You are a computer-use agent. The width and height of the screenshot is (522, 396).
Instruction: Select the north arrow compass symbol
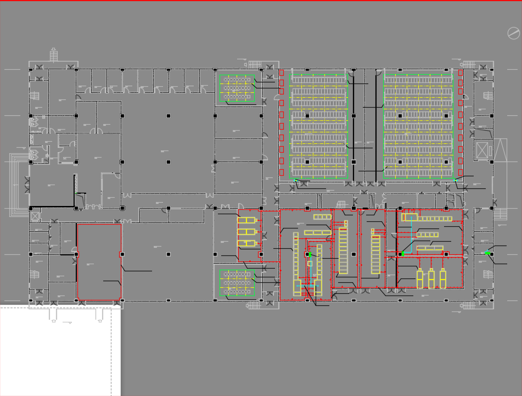513,34
